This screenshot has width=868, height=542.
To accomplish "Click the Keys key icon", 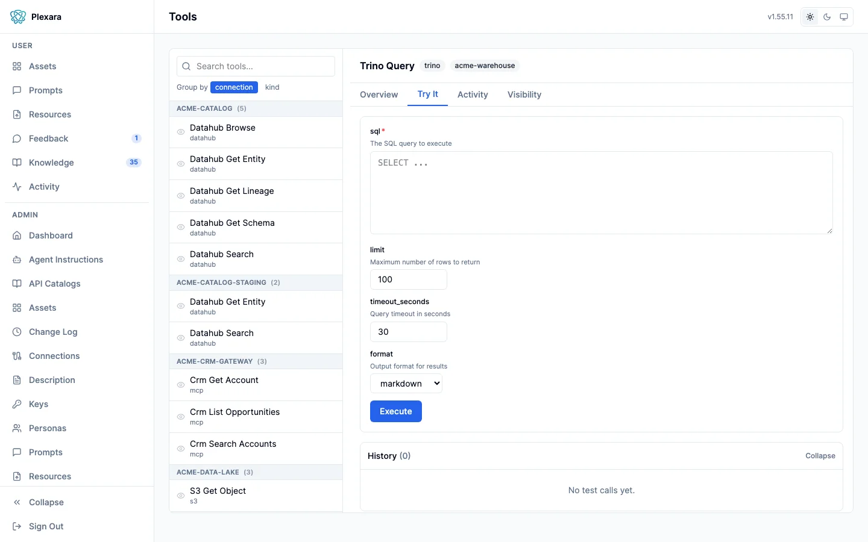I will click(17, 404).
